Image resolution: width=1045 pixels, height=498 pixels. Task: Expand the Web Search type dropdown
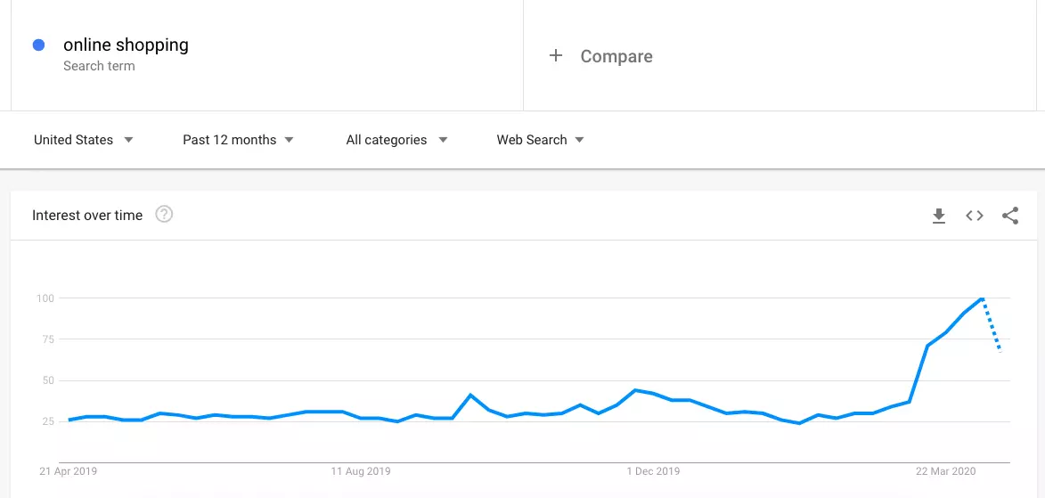pos(540,140)
